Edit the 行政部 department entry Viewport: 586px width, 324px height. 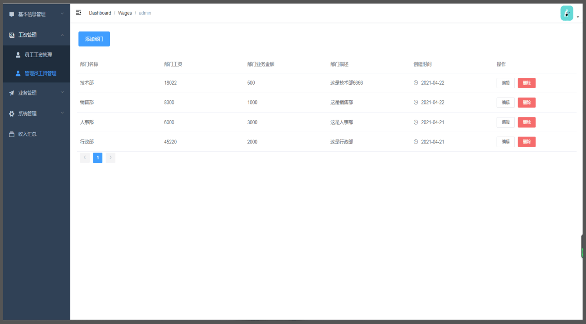point(505,141)
